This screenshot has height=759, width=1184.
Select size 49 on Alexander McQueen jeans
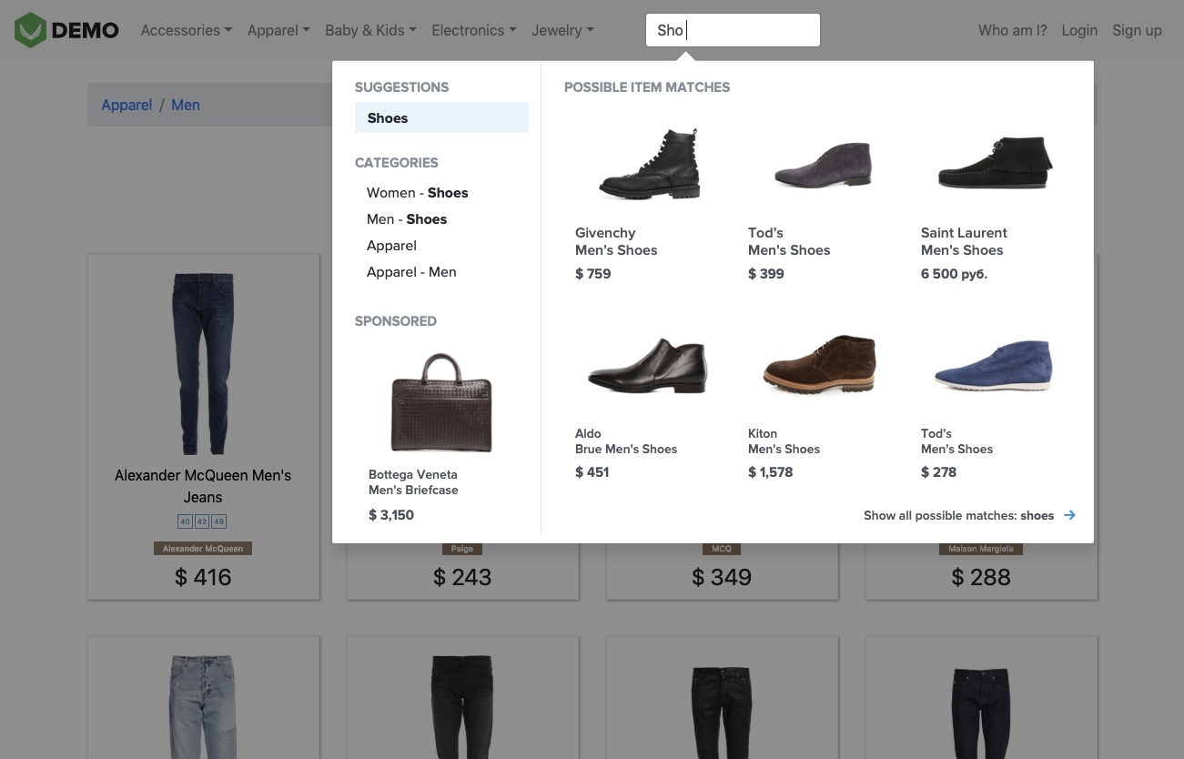(x=218, y=521)
